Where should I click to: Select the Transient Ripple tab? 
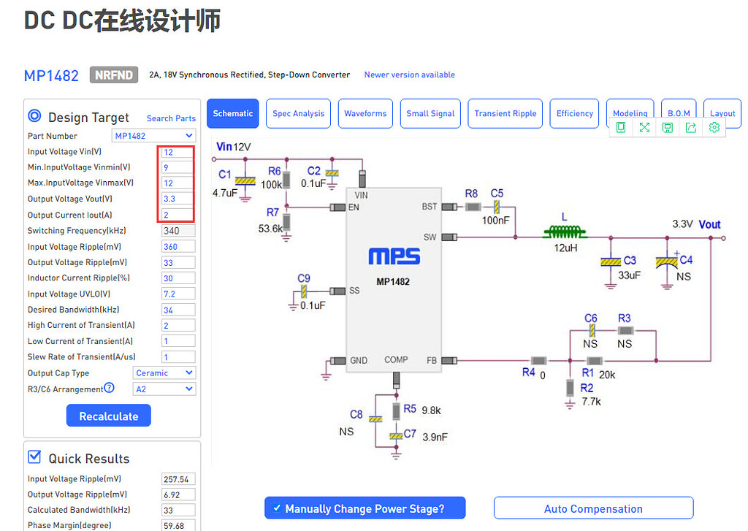pyautogui.click(x=505, y=113)
